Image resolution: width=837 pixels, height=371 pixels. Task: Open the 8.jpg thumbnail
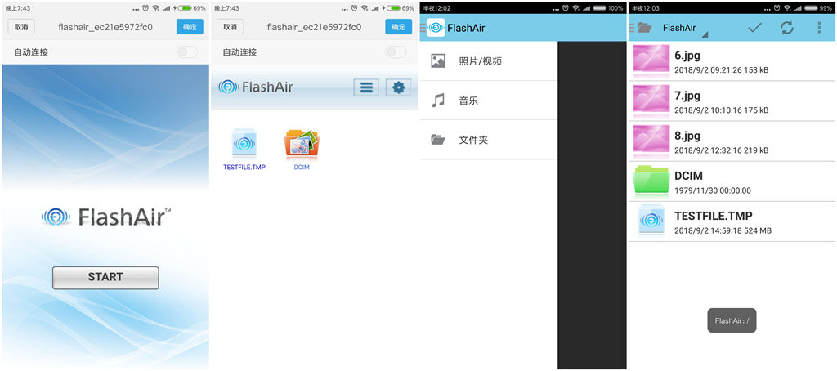[651, 141]
